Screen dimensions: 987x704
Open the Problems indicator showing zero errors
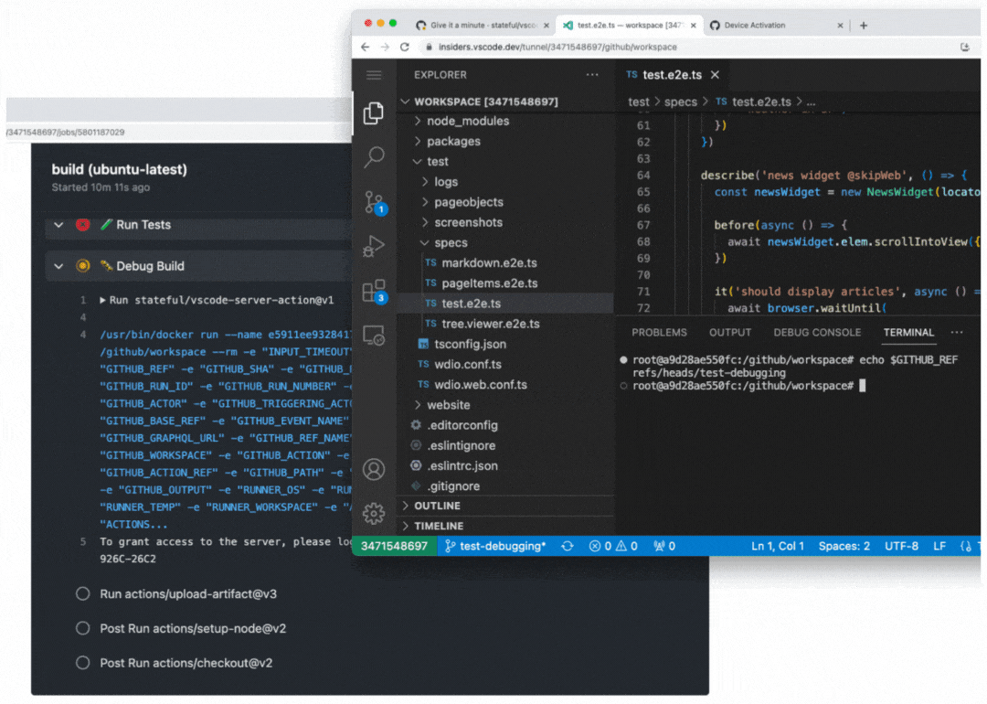(611, 546)
